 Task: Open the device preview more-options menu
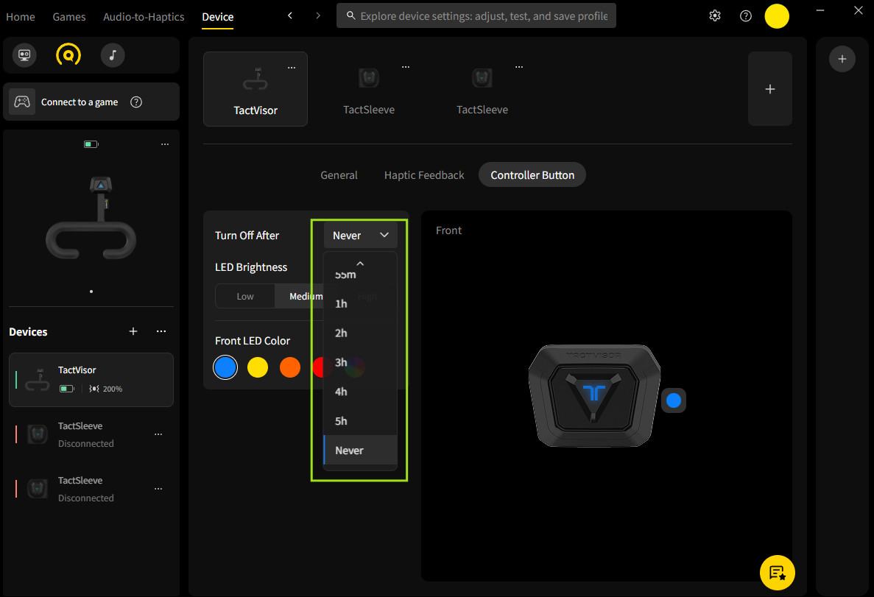(x=165, y=144)
